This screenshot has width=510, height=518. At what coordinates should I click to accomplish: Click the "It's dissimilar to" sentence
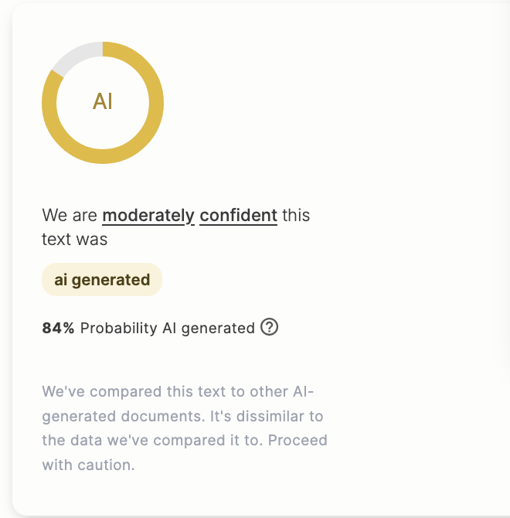[x=267, y=416]
